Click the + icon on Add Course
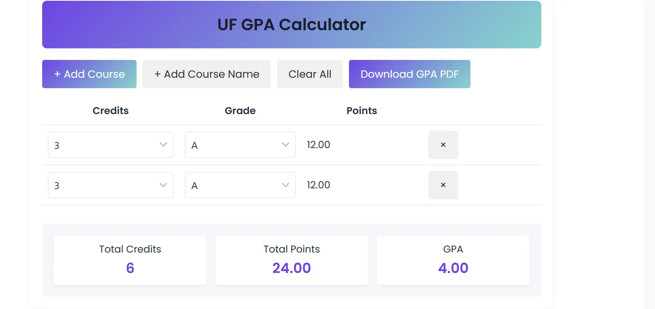 [x=57, y=74]
